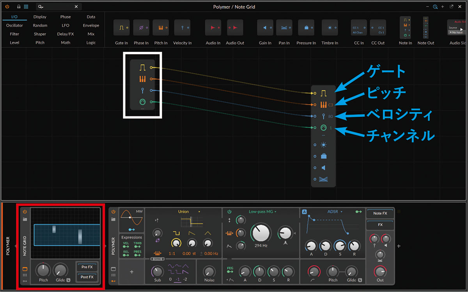Add the CC In module

tap(358, 28)
